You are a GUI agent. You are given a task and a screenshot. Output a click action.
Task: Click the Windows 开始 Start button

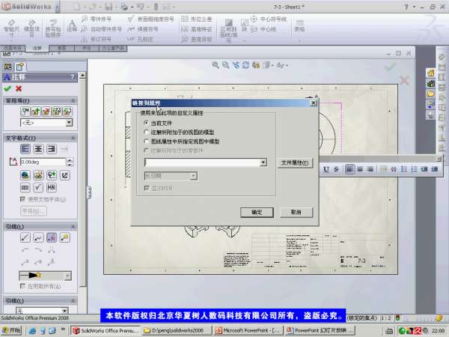pos(11,330)
